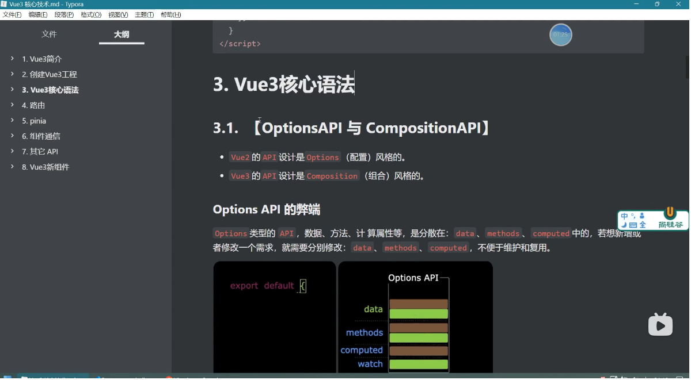Expand chevron beside '2. 创建Vue3工程'

pos(12,74)
